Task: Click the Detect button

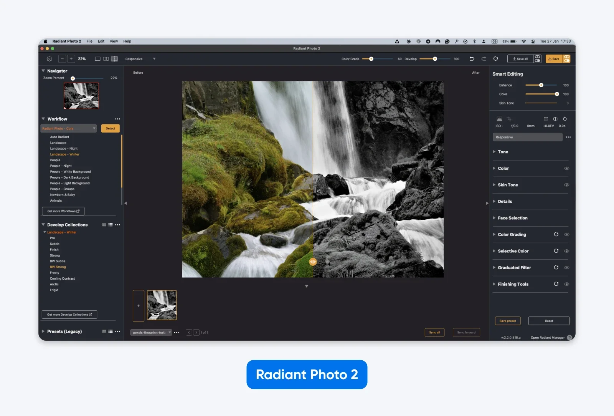Action: [111, 129]
